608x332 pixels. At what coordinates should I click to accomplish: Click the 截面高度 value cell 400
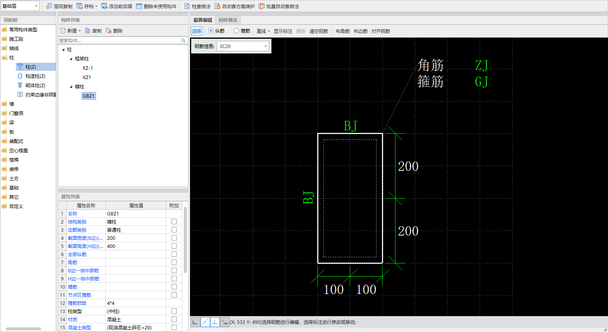click(x=136, y=246)
